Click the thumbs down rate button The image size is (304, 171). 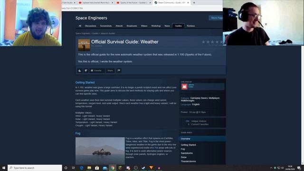[x=86, y=71]
